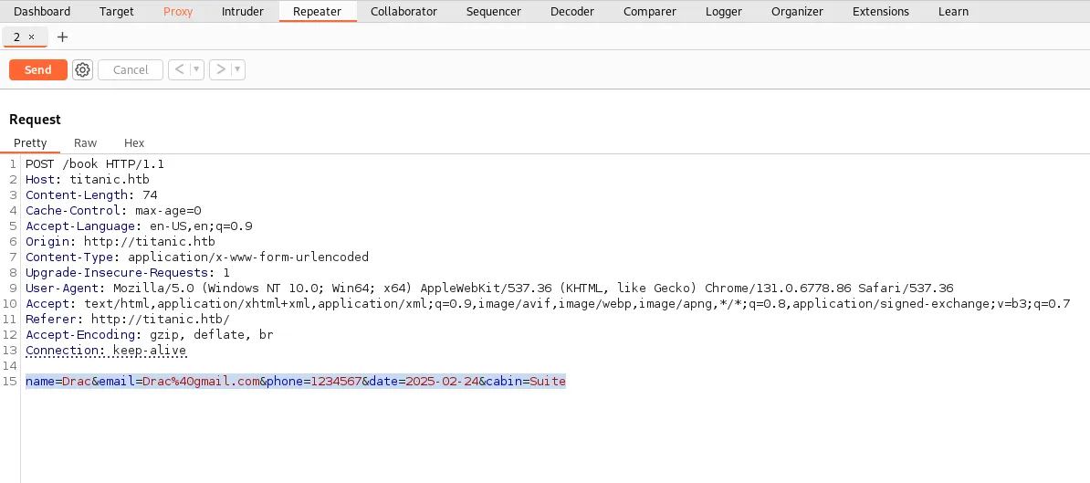Click the Cache-Control: max-age=0 header
This screenshot has height=483, width=1090.
coord(113,211)
